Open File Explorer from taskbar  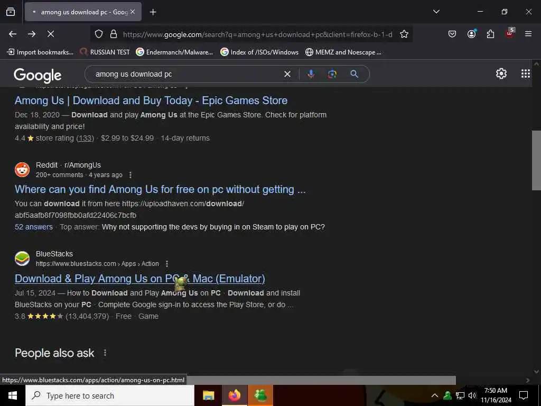click(x=208, y=395)
